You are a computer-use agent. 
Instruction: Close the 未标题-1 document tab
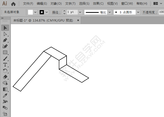pyautogui.click(x=78, y=20)
